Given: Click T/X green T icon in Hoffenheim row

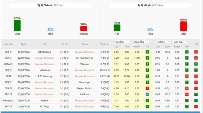Looking at the screenshot, I should (x=196, y=70).
